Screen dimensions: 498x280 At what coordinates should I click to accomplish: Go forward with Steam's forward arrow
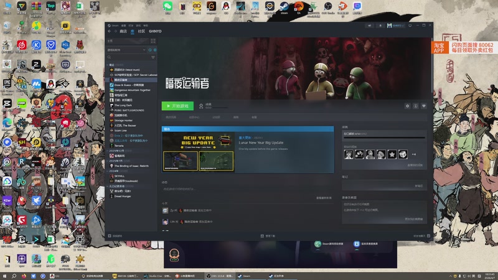[115, 31]
